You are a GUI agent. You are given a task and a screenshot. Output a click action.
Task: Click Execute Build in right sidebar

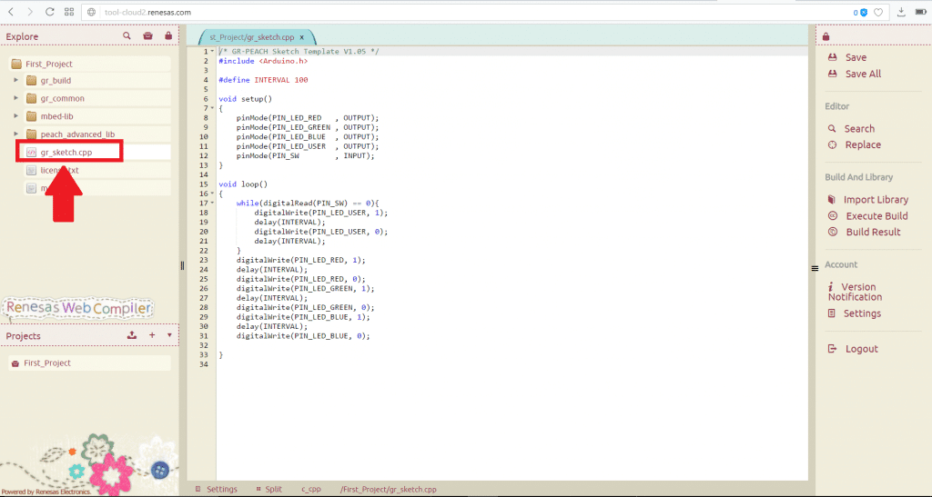coord(876,216)
